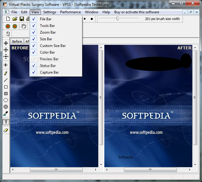The height and width of the screenshot is (182, 202).
Task: Select the Eraser tool
Action: pos(6,131)
